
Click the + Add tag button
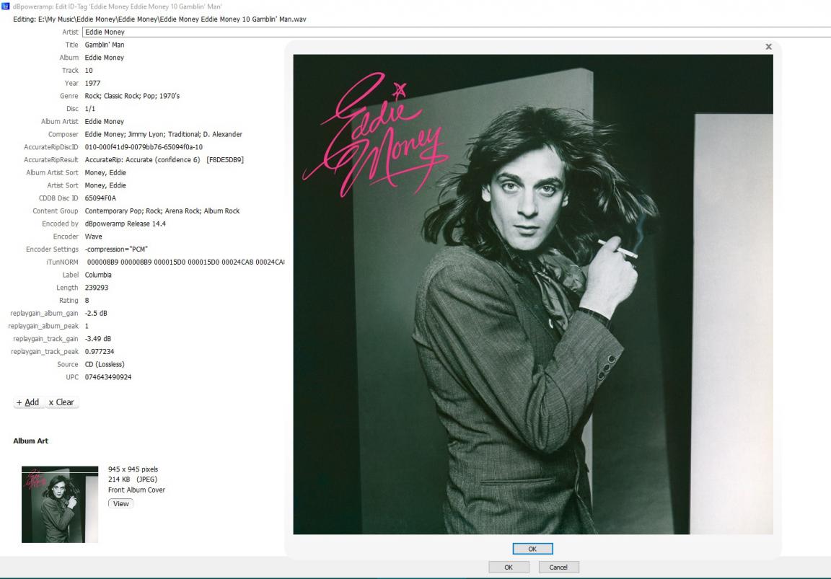28,402
